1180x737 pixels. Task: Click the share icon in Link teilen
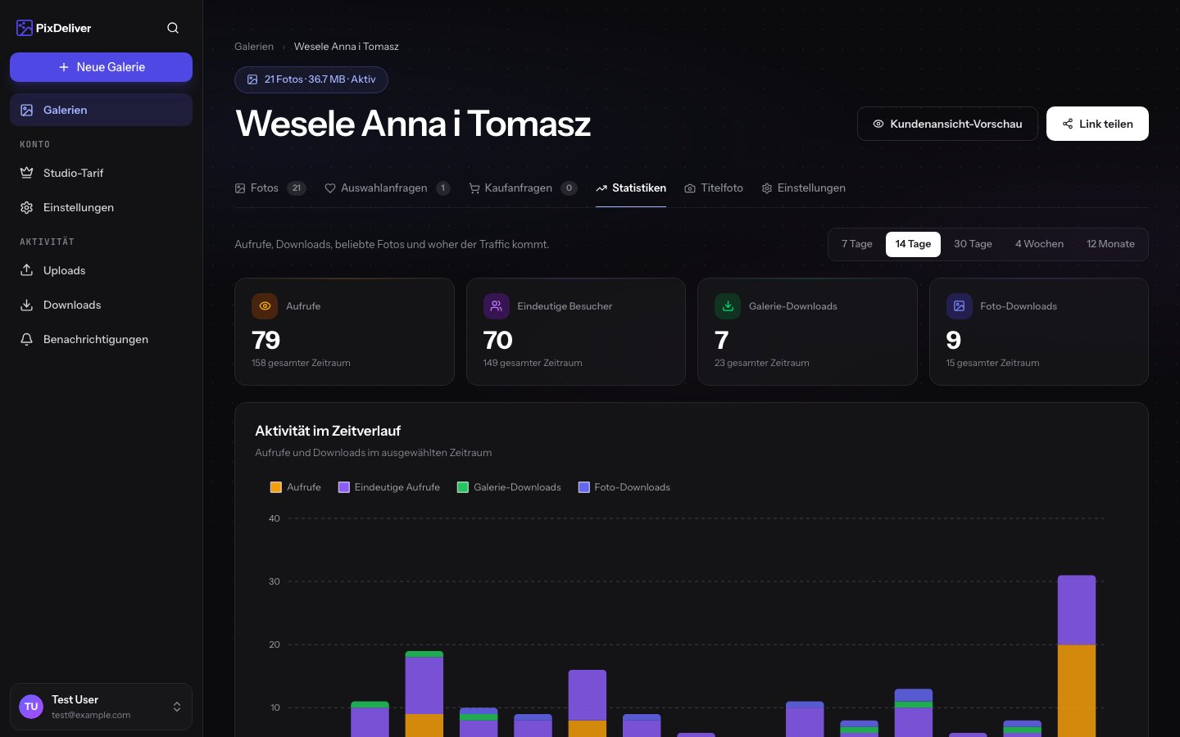click(x=1068, y=124)
